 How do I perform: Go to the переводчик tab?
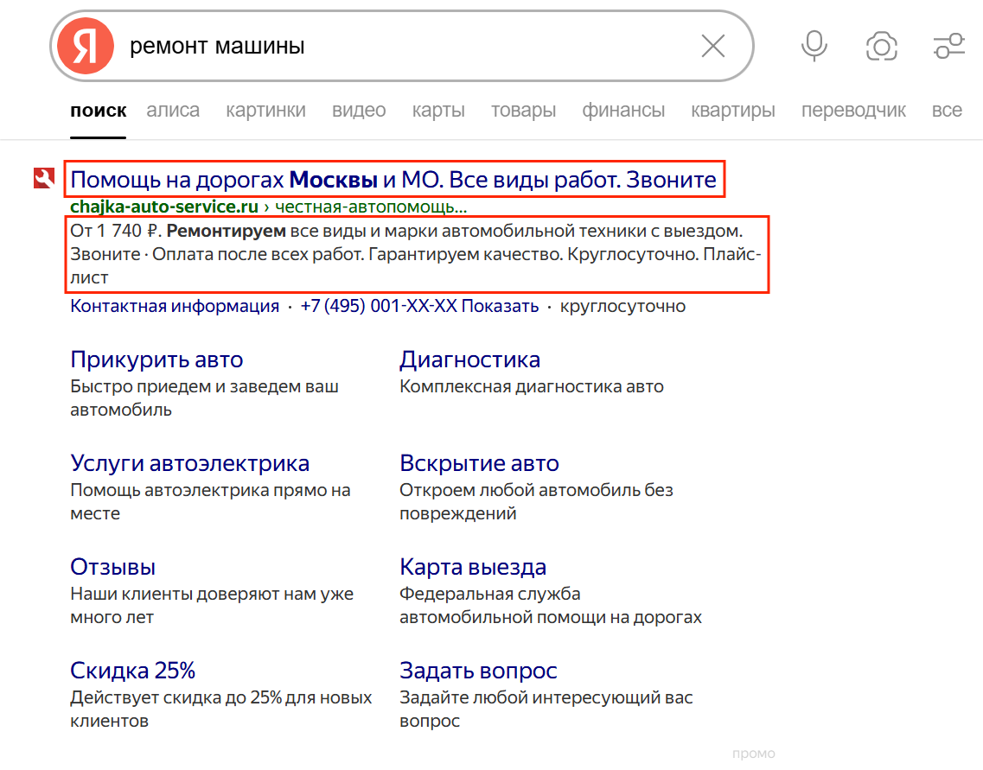(x=852, y=110)
